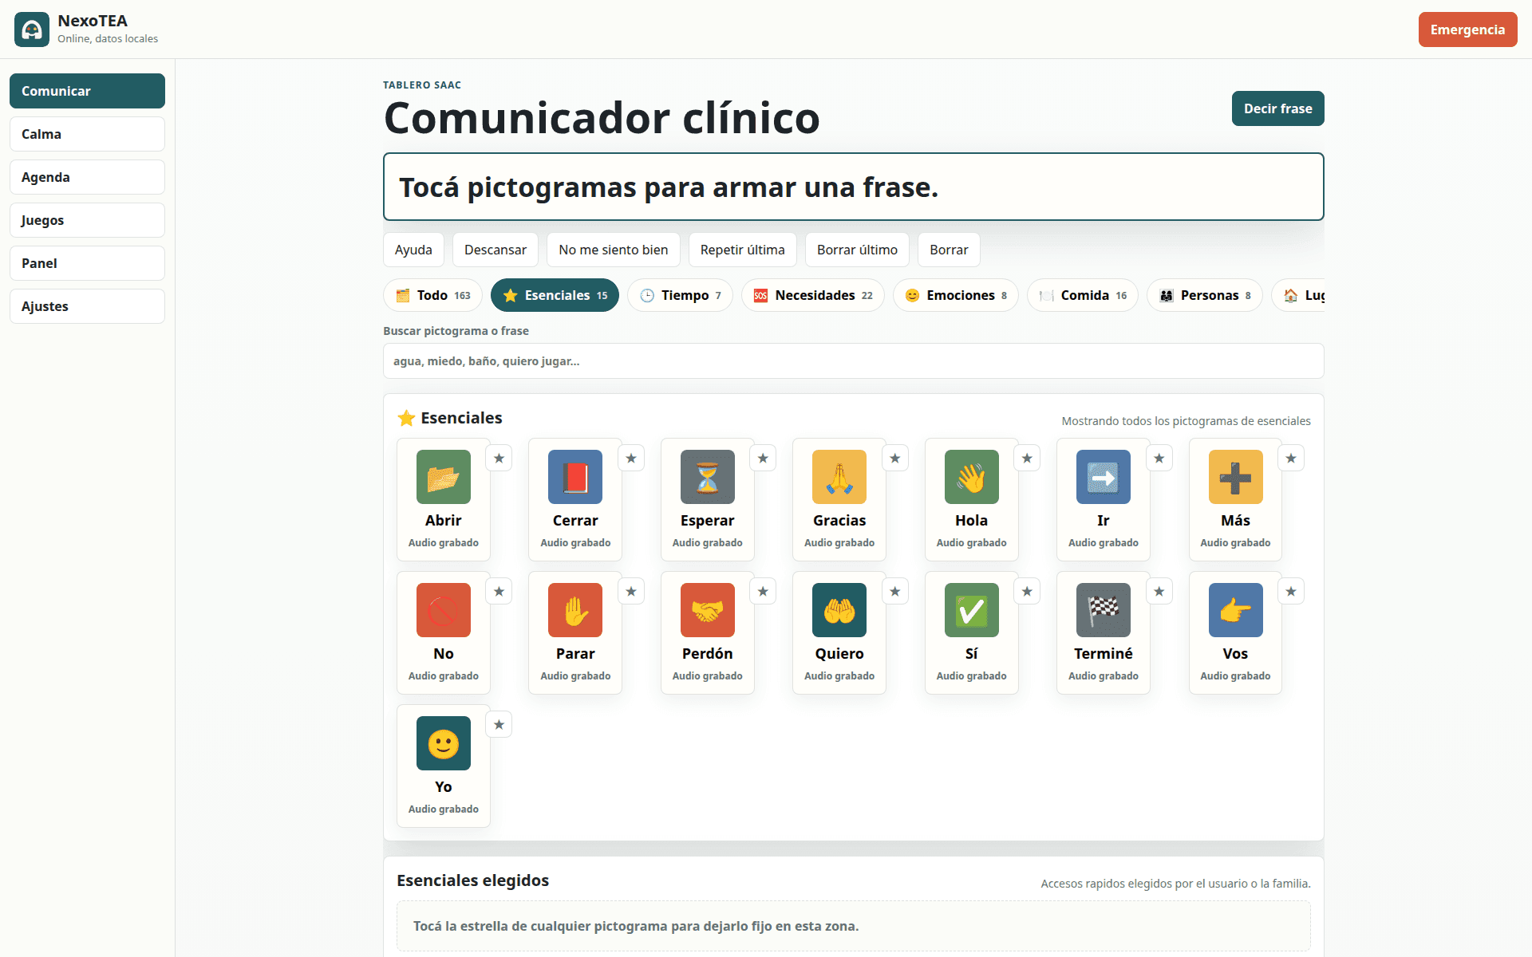This screenshot has width=1532, height=957.
Task: Mark Más as favorite with star
Action: [x=1291, y=458]
